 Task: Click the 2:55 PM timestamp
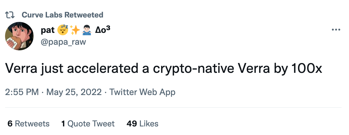pos(22,92)
